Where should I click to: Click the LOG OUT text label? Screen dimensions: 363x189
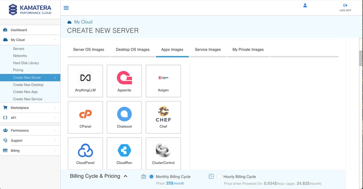click(x=345, y=10)
